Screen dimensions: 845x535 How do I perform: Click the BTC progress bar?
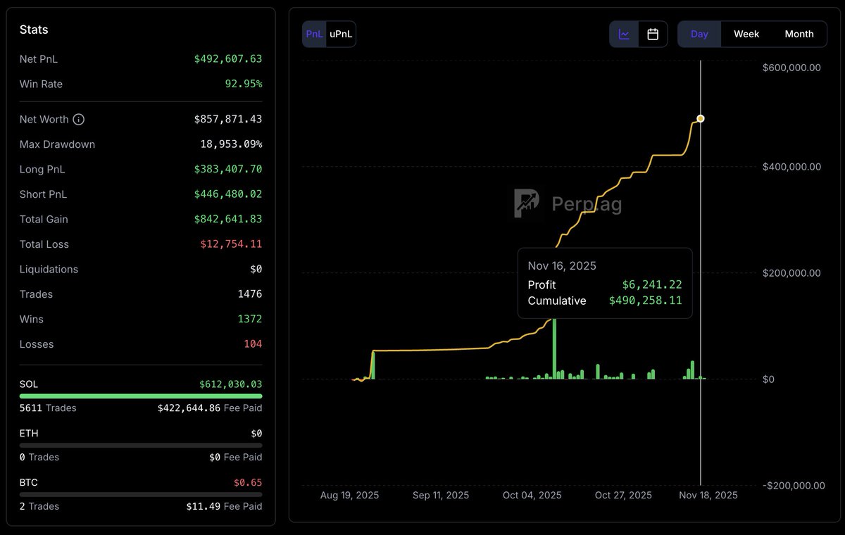click(x=141, y=494)
